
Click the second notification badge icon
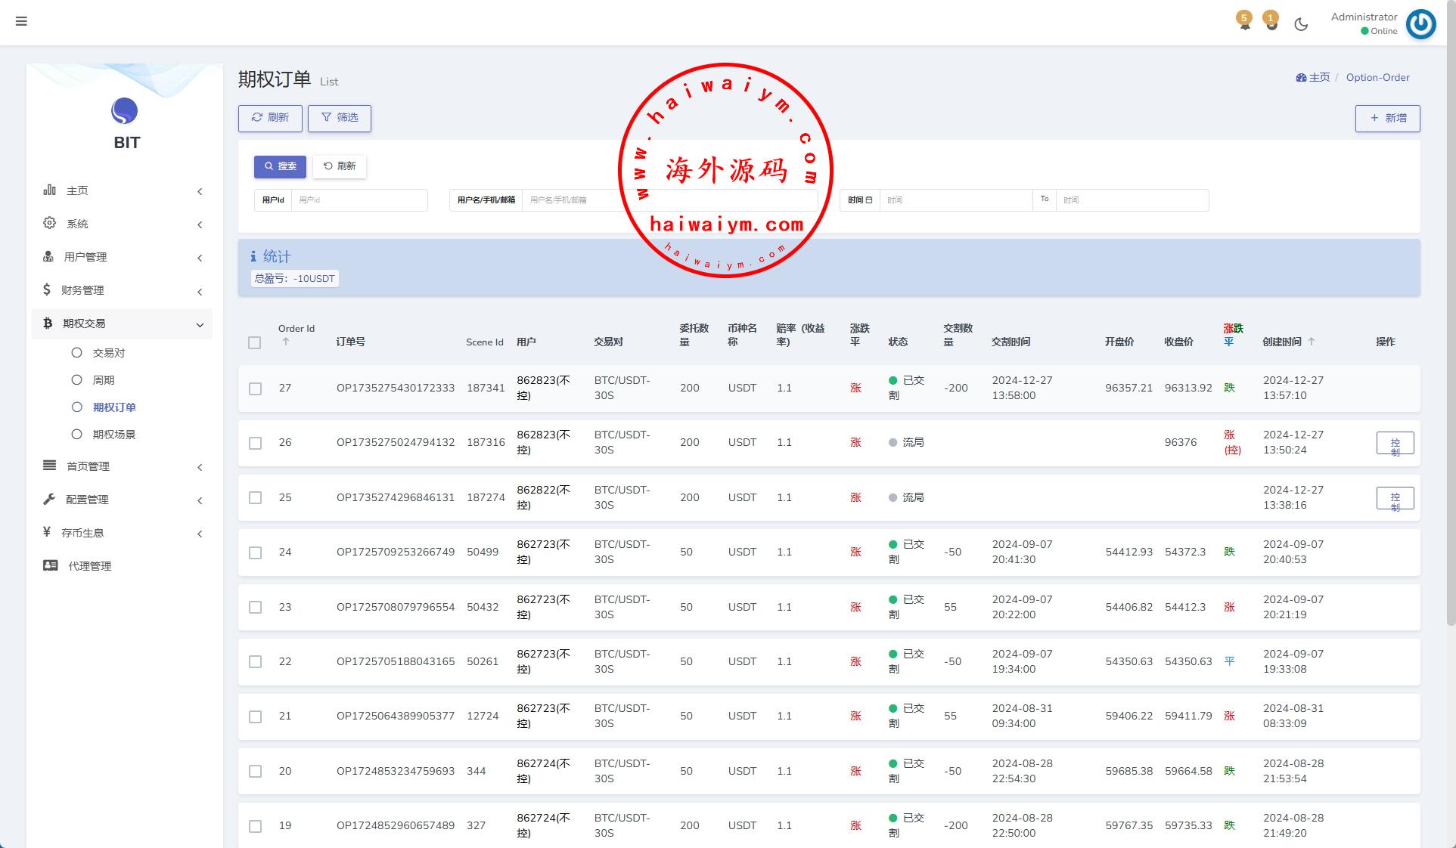pos(1271,23)
